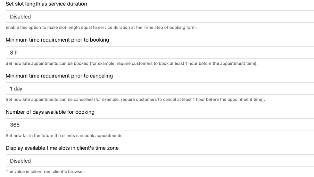Click the 'value is taken from client's browser' note
This screenshot has height=177, width=314.
(x=45, y=172)
